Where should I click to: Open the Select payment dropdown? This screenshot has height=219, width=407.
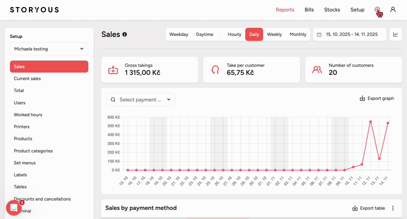141,99
